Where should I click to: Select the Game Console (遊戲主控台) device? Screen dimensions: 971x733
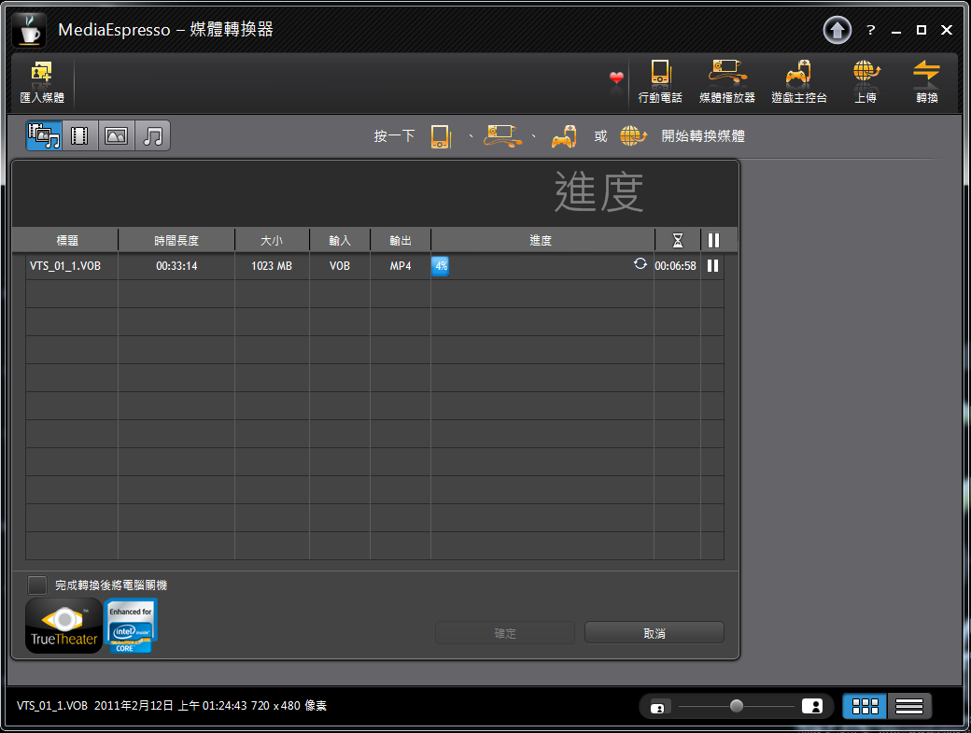(799, 82)
